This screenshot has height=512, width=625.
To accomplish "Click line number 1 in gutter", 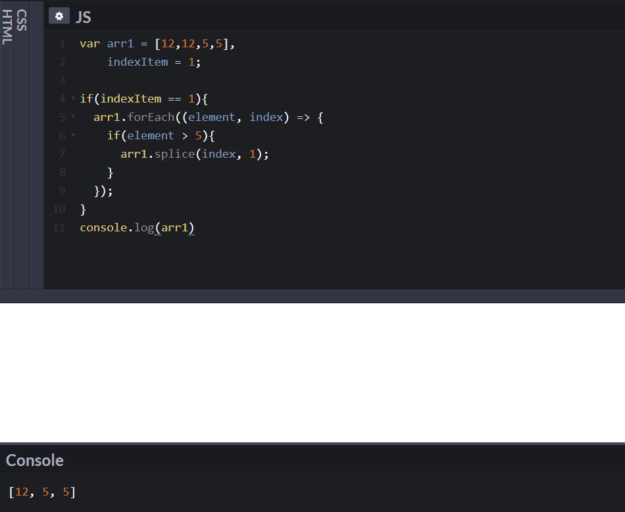I will (63, 43).
